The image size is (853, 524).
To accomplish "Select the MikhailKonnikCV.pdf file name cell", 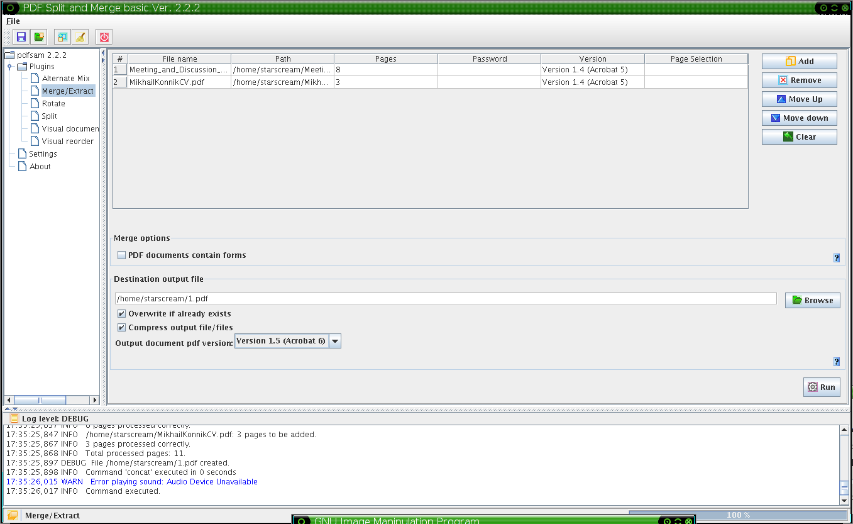I will click(x=180, y=82).
